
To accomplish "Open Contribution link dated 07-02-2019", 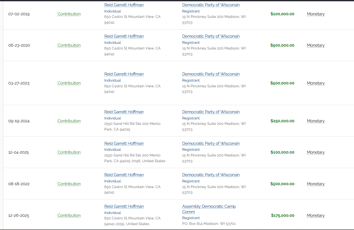I will click(x=69, y=14).
